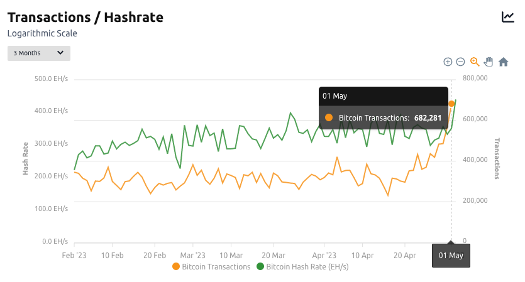Click the 682,281 value in the tooltip
The image size is (525, 282).
point(428,117)
